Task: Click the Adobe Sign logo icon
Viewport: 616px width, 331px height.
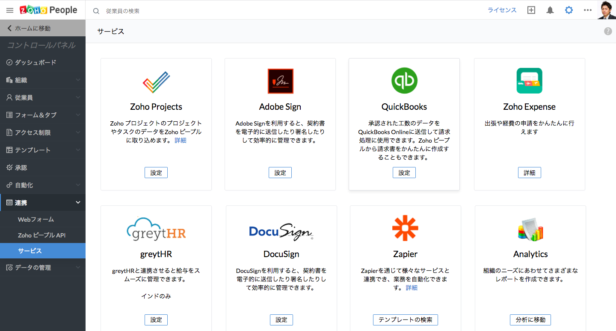Action: pyautogui.click(x=280, y=81)
